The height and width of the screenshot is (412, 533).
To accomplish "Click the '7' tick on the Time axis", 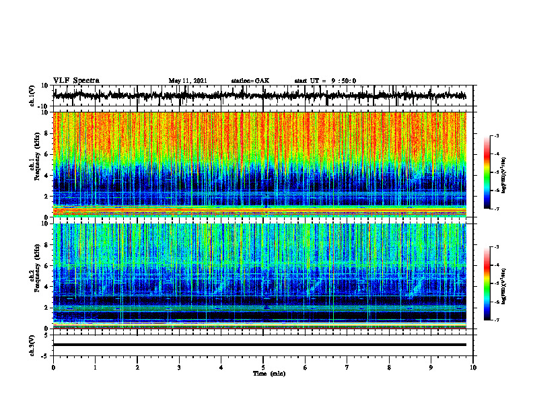I will [347, 368].
